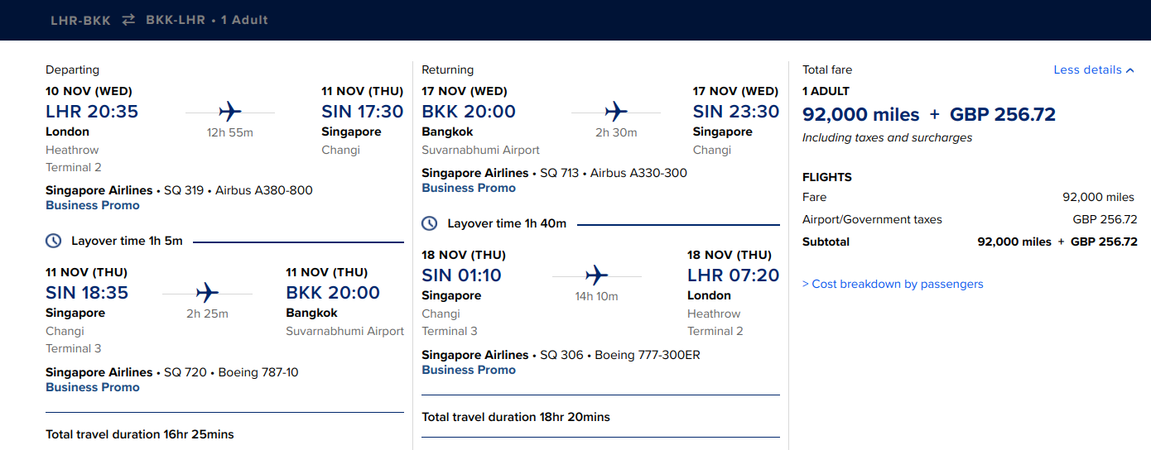Click the BKK-LHR route label in header

(176, 20)
